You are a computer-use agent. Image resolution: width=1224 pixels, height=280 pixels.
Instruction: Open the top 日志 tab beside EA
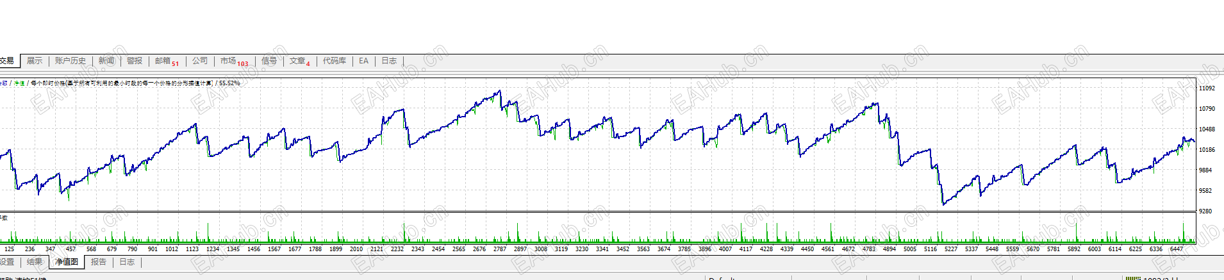coord(389,61)
